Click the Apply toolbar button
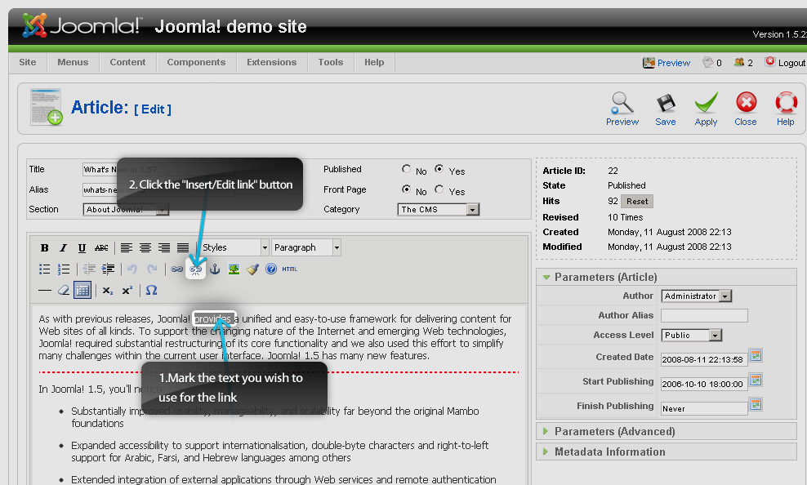 click(706, 109)
